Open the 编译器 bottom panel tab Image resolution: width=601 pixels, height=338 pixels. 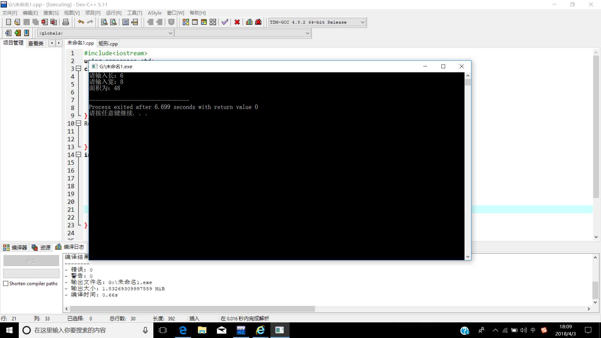(15, 248)
